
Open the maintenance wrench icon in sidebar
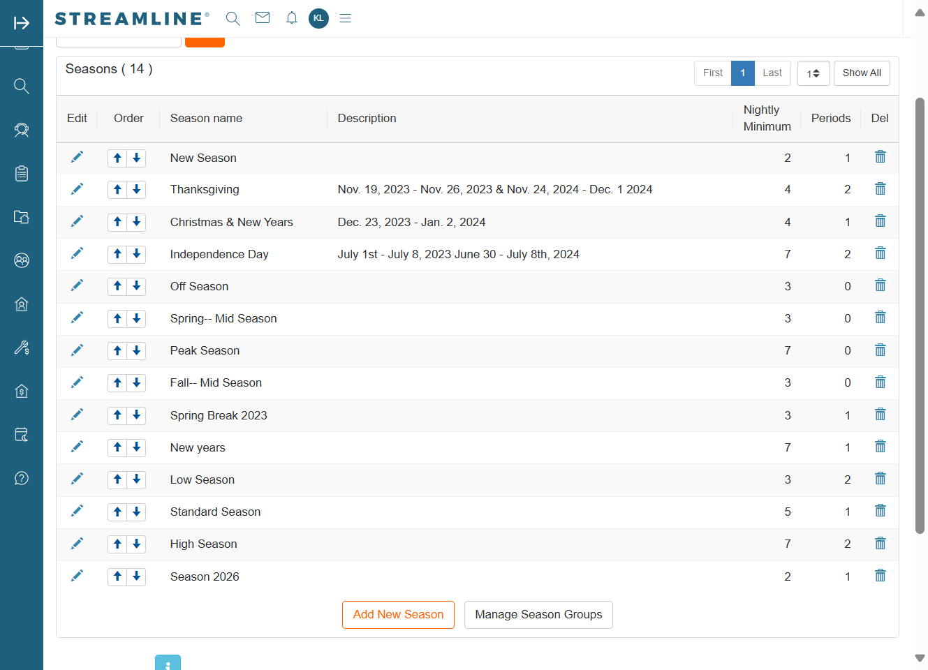(22, 348)
